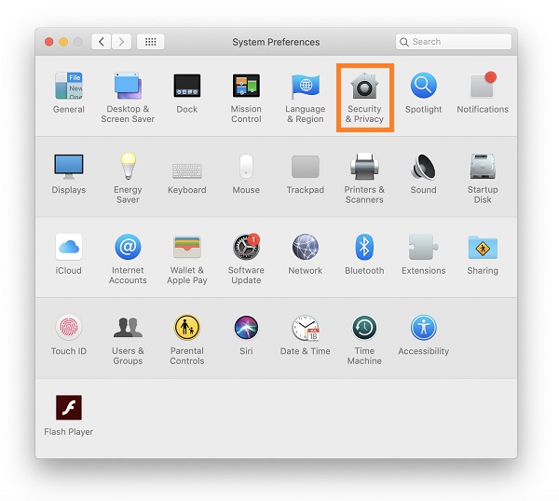Select the Touch ID pane
The image size is (559, 501).
[x=69, y=329]
